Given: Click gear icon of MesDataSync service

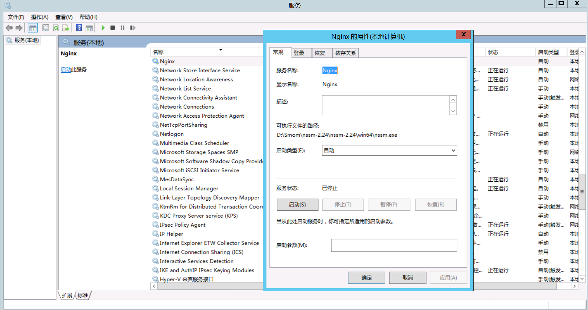Looking at the screenshot, I should [156, 179].
